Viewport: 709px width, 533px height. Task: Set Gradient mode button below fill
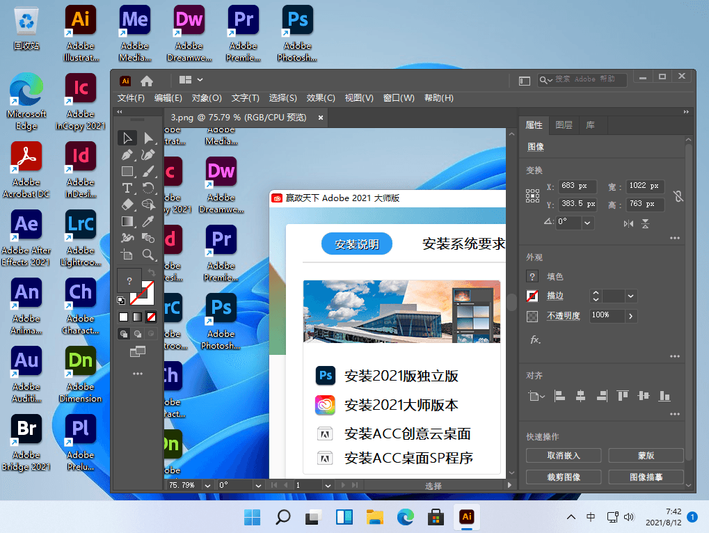[x=138, y=317]
